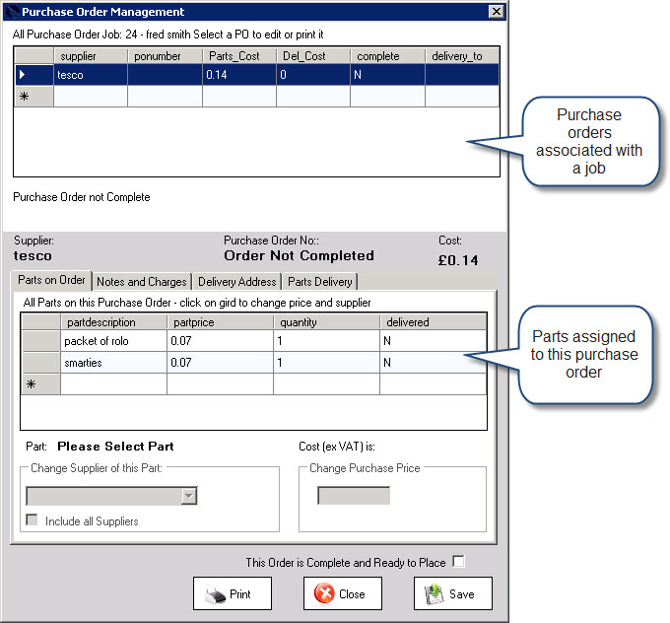Screen dimensions: 670x623
Task: Click the tesco row selector arrow
Action: point(23,75)
